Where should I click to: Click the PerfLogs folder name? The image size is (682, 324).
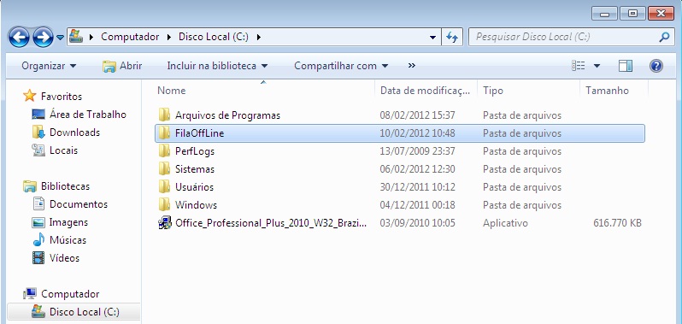point(195,151)
